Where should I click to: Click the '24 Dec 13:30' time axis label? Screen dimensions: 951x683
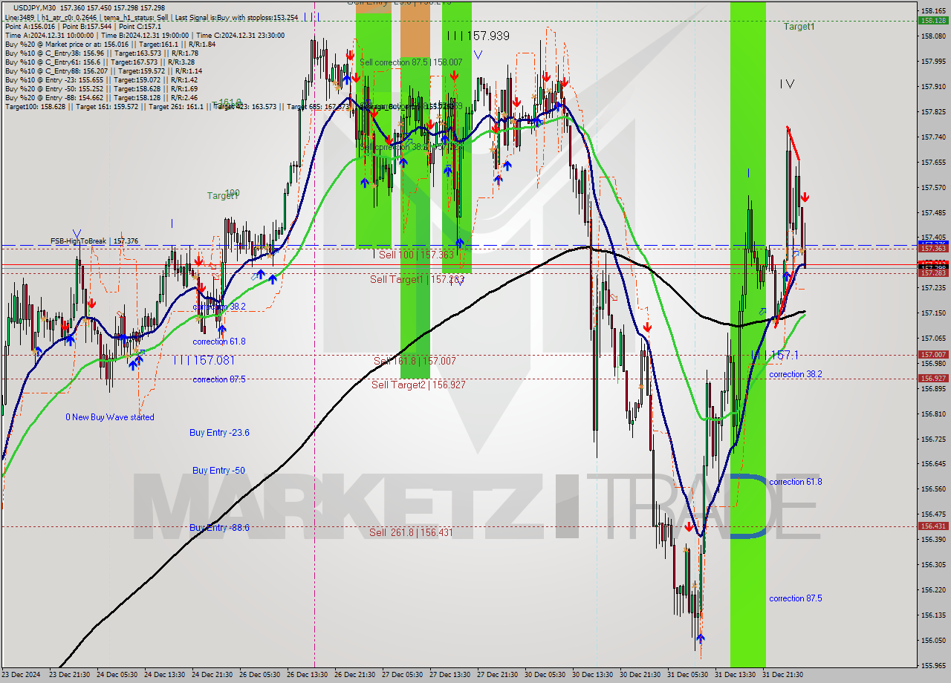[164, 675]
